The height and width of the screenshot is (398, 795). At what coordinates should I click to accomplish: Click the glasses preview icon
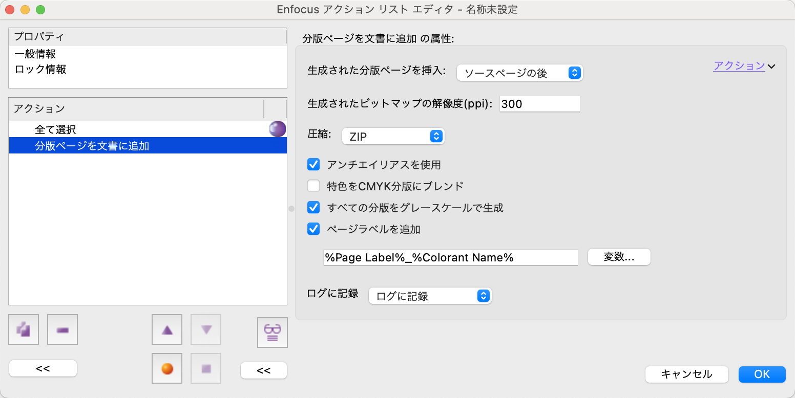(273, 333)
